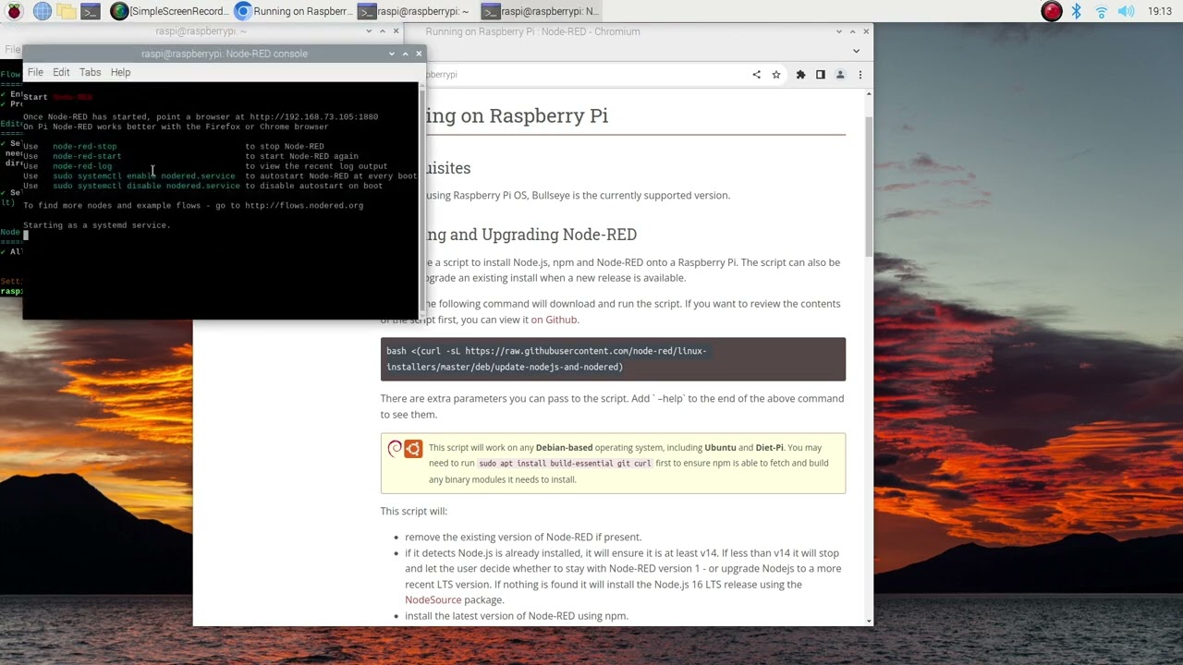Follow the 'on Github' link
This screenshot has width=1183, height=665.
click(554, 320)
